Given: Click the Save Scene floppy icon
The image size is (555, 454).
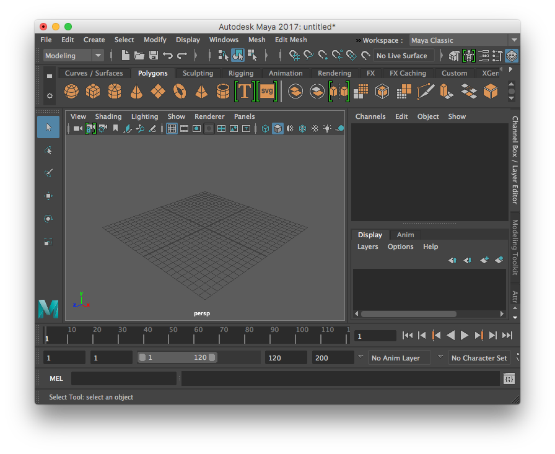Looking at the screenshot, I should (154, 55).
